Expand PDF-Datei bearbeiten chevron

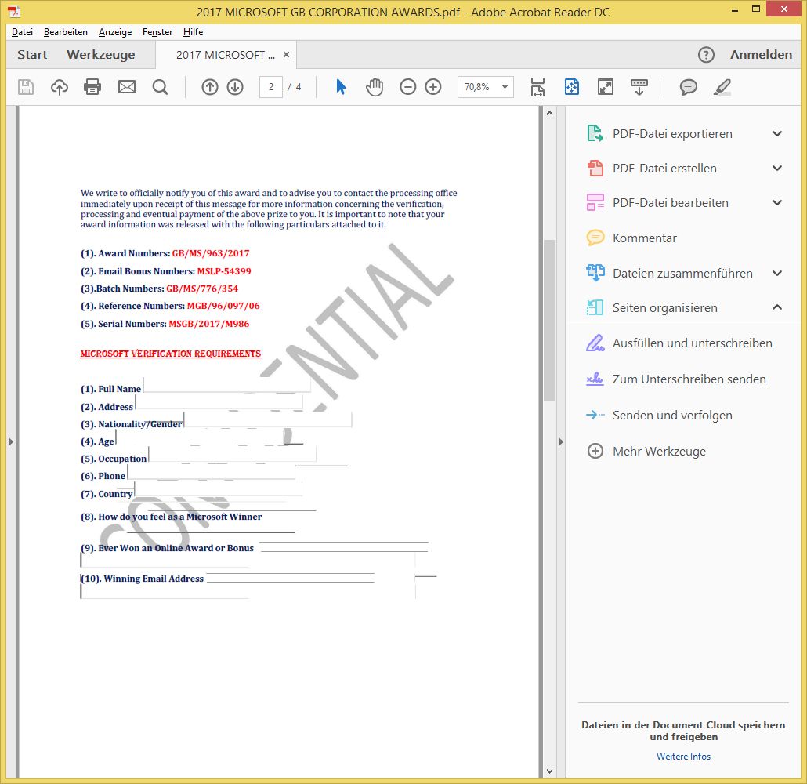777,202
